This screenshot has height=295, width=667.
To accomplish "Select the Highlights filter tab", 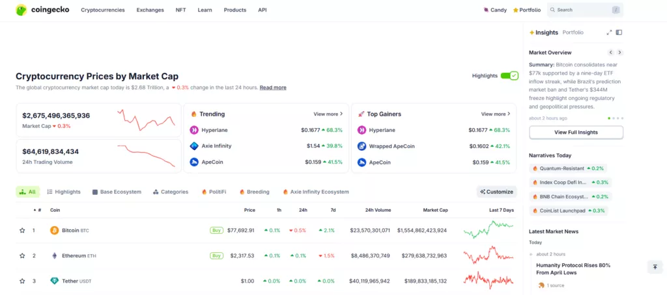I will coord(64,192).
